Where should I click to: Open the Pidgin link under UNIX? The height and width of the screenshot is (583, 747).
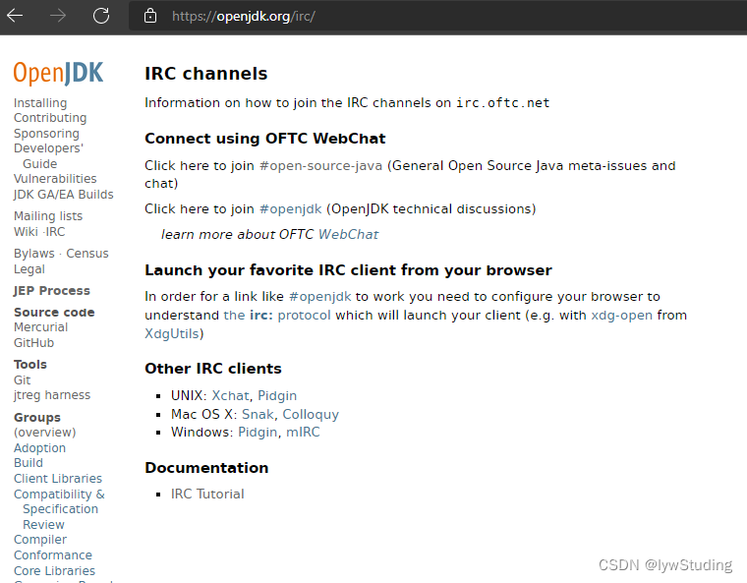[277, 395]
